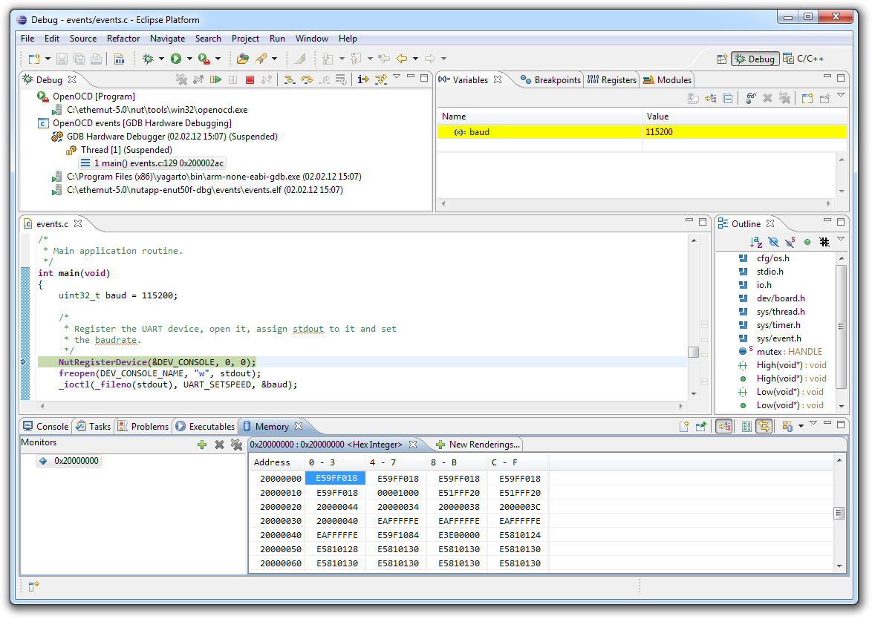This screenshot has width=872, height=619.
Task: Click the black asterisk-like icon in Outline toolbar
Action: pos(824,242)
